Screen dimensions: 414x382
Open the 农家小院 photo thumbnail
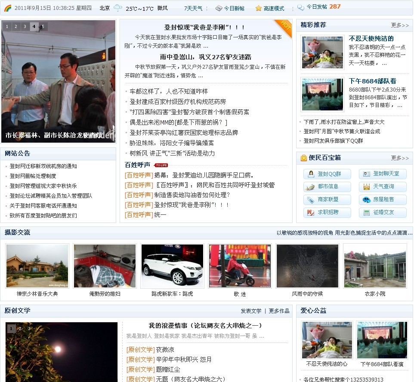tap(375, 266)
